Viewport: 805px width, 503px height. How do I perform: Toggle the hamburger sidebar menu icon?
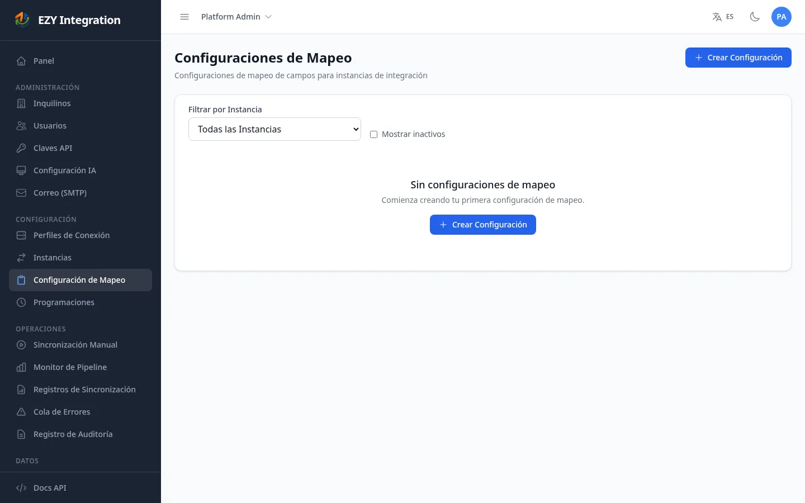tap(184, 17)
